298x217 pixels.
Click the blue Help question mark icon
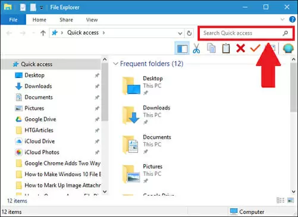click(292, 20)
